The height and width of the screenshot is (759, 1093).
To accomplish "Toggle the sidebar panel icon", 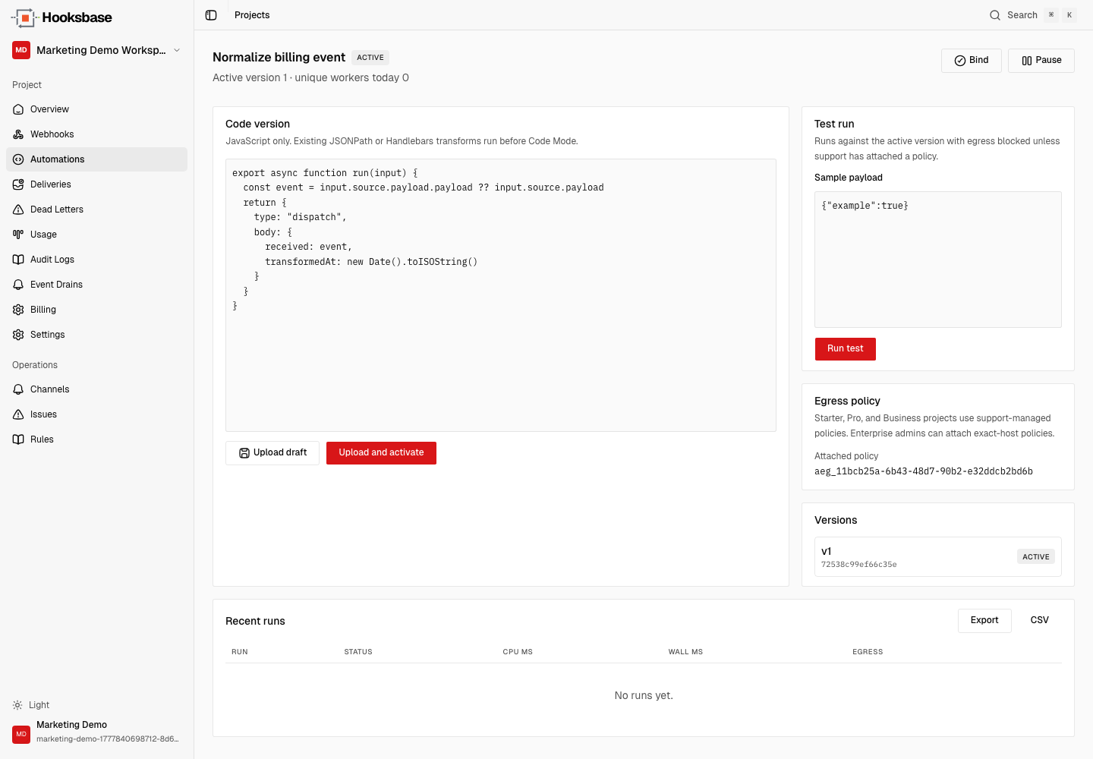I will click(211, 15).
